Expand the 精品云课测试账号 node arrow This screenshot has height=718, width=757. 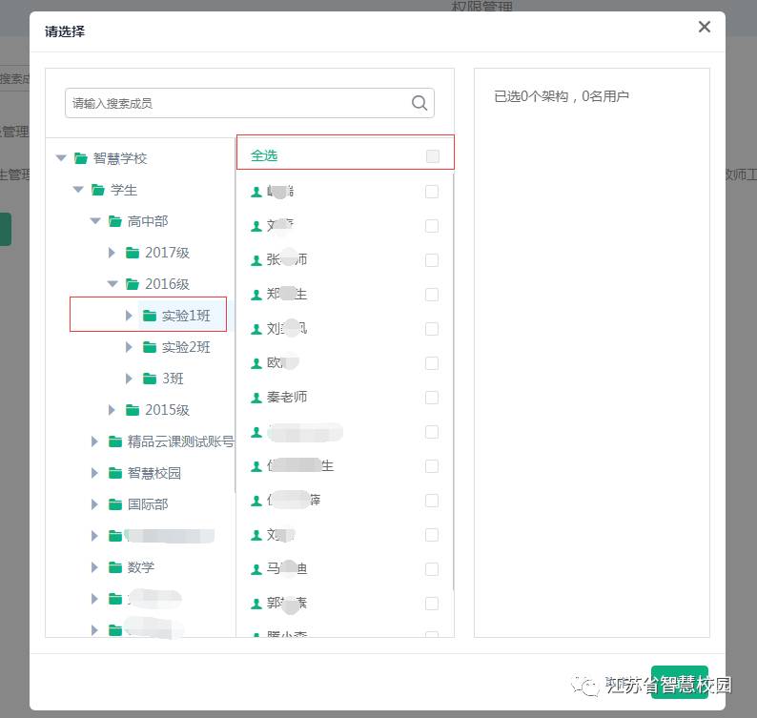tap(94, 441)
